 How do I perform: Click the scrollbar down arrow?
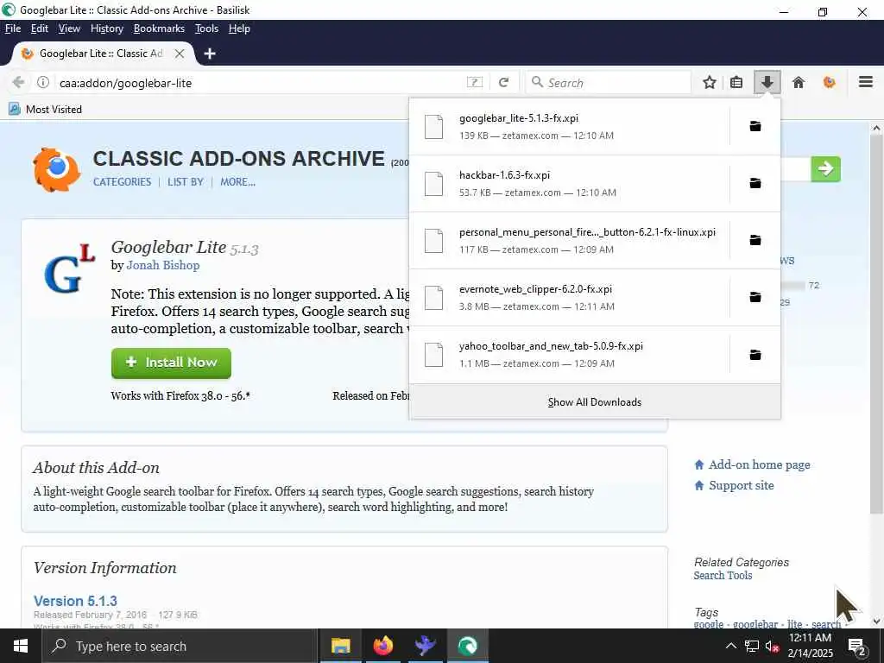point(876,622)
